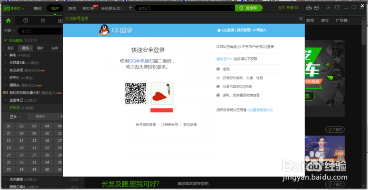The image size is (368, 190).
Task: Collapse the 欢乐颂 episode list
Action: [6, 108]
